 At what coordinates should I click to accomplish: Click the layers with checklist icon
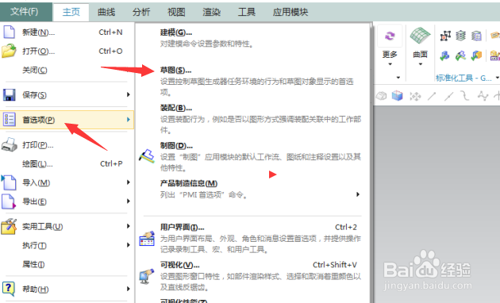(476, 36)
